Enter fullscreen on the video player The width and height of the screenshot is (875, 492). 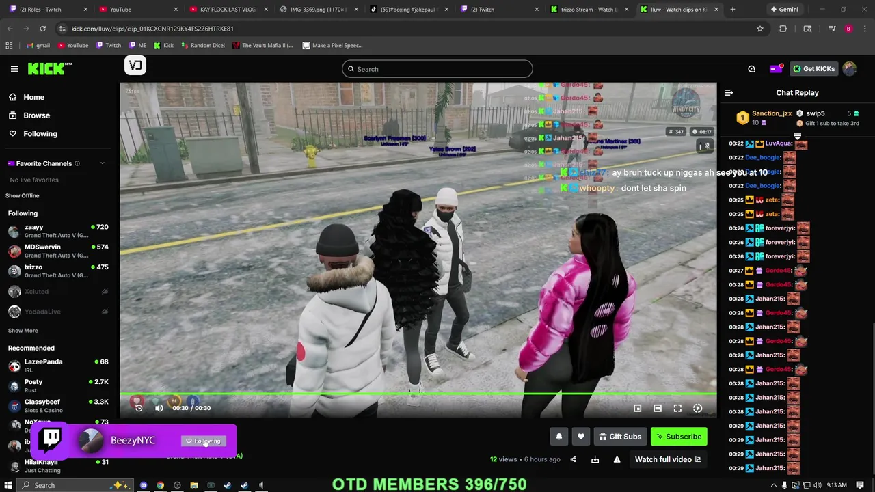677,409
